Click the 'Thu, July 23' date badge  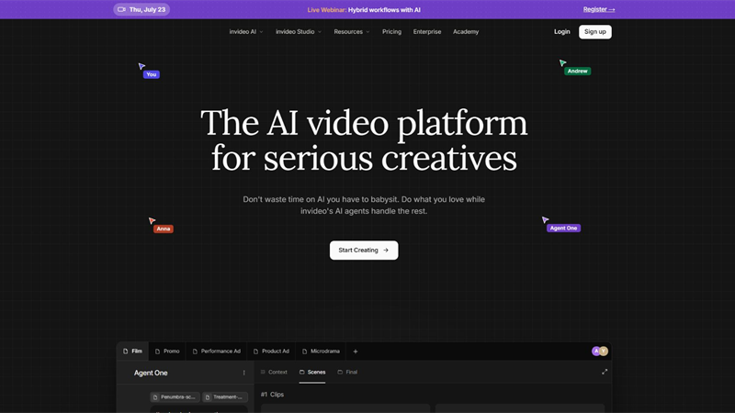coord(141,9)
